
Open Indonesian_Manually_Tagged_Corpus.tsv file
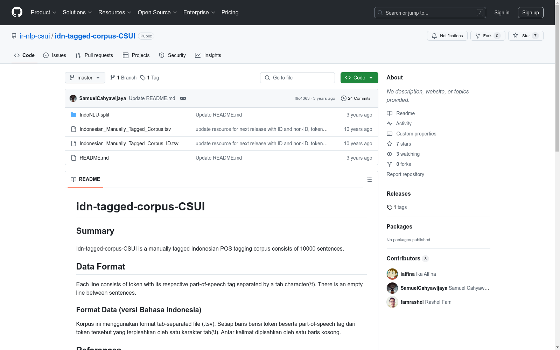point(125,129)
